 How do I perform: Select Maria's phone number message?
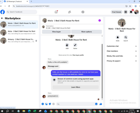click(53, 96)
